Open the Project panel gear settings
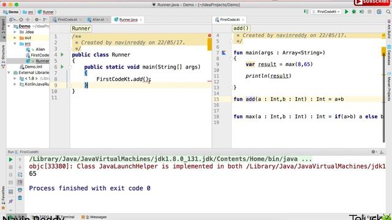The width and height of the screenshot is (392, 220). pos(37,20)
